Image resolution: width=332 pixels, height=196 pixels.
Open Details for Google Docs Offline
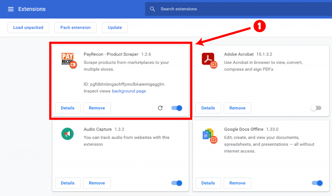208,183
